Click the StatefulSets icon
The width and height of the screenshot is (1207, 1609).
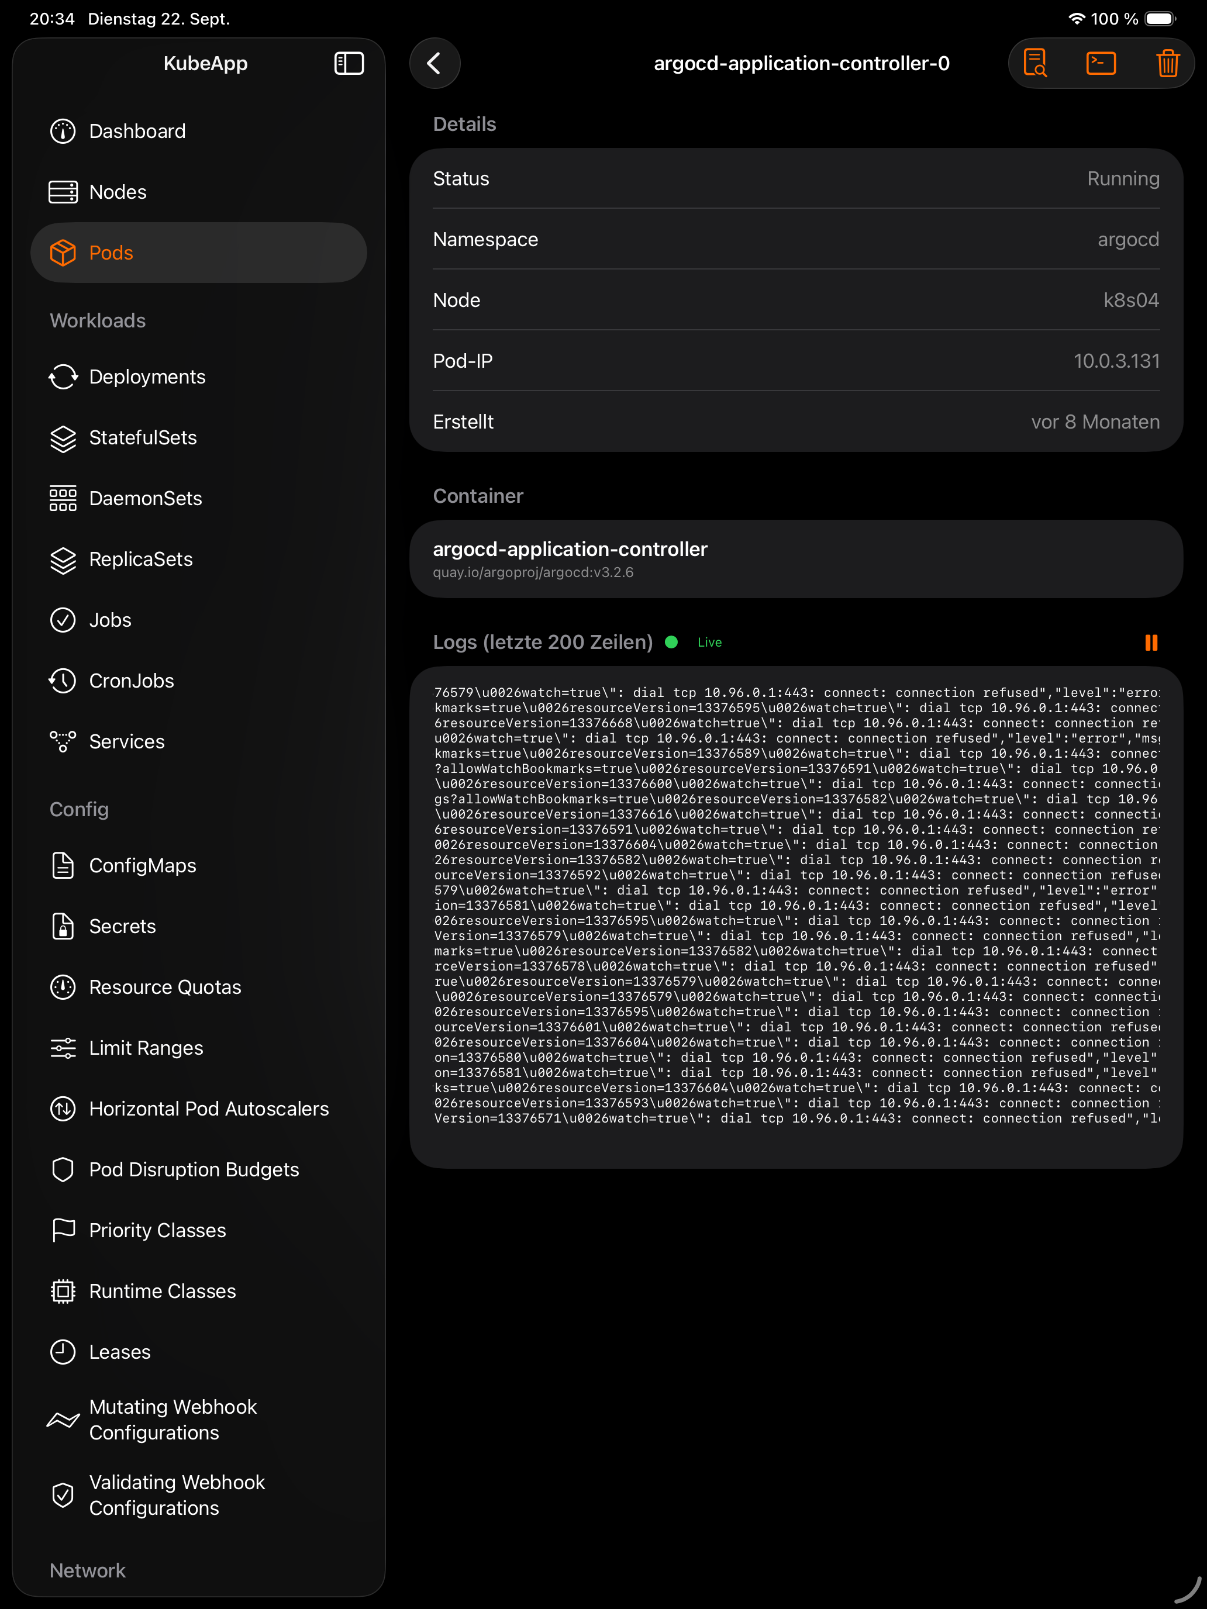coord(63,438)
